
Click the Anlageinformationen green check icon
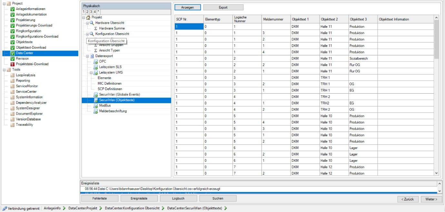(12, 9)
